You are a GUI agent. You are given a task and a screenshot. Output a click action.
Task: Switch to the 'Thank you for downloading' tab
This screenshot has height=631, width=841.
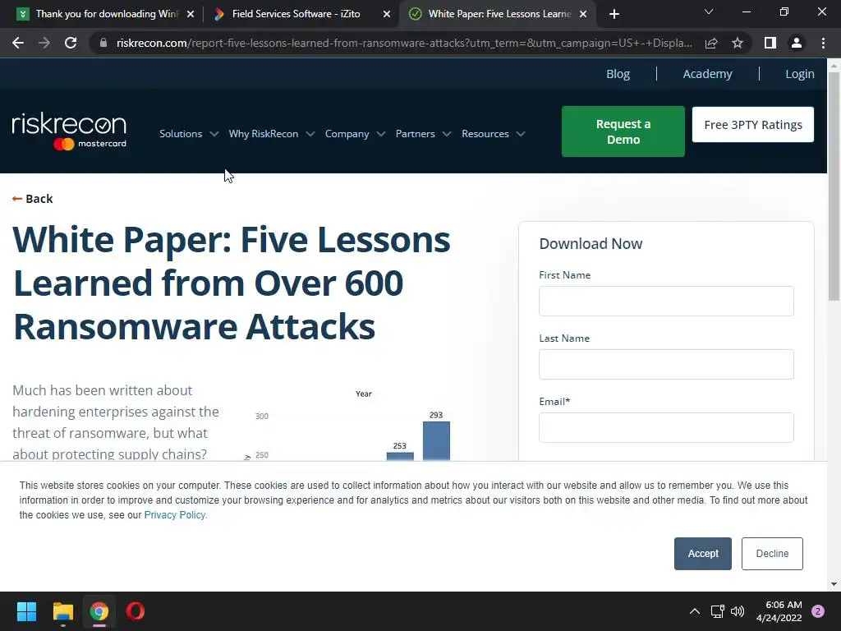point(106,14)
